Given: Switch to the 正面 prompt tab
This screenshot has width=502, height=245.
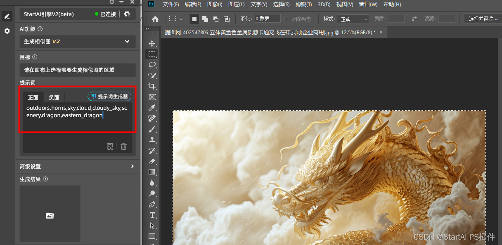Looking at the screenshot, I should [33, 97].
